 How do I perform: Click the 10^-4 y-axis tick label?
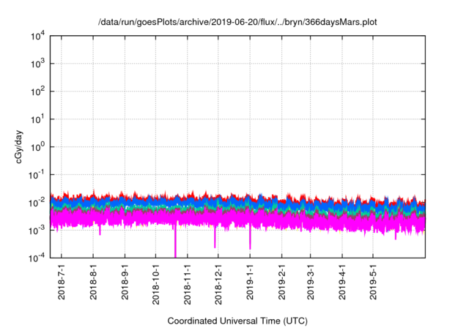[x=37, y=258]
